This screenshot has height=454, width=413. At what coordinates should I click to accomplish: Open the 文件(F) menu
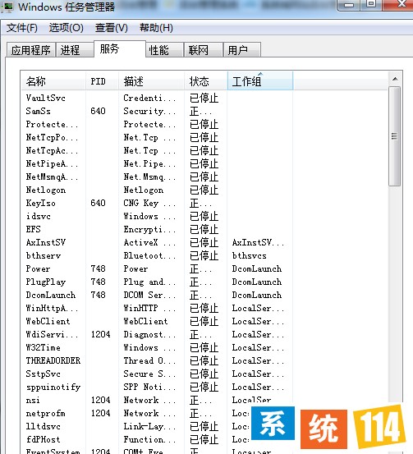22,28
